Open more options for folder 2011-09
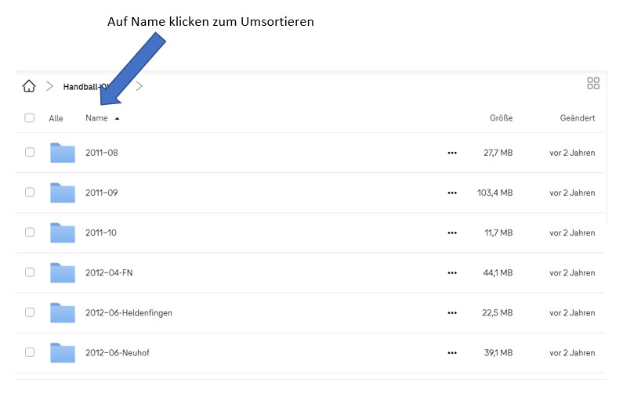The image size is (623, 393). click(x=452, y=193)
